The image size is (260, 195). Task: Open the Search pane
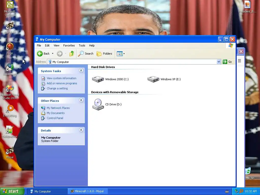tap(86, 54)
